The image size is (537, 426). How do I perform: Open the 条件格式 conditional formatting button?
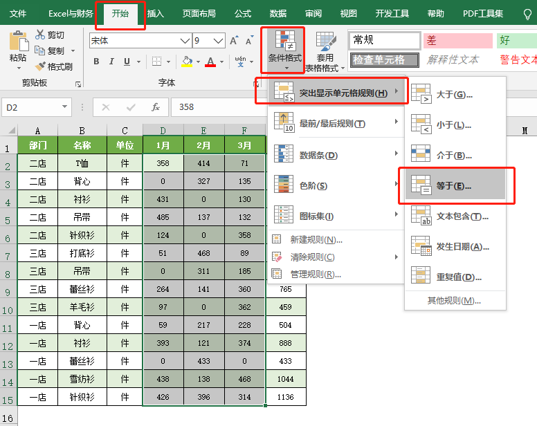click(284, 50)
